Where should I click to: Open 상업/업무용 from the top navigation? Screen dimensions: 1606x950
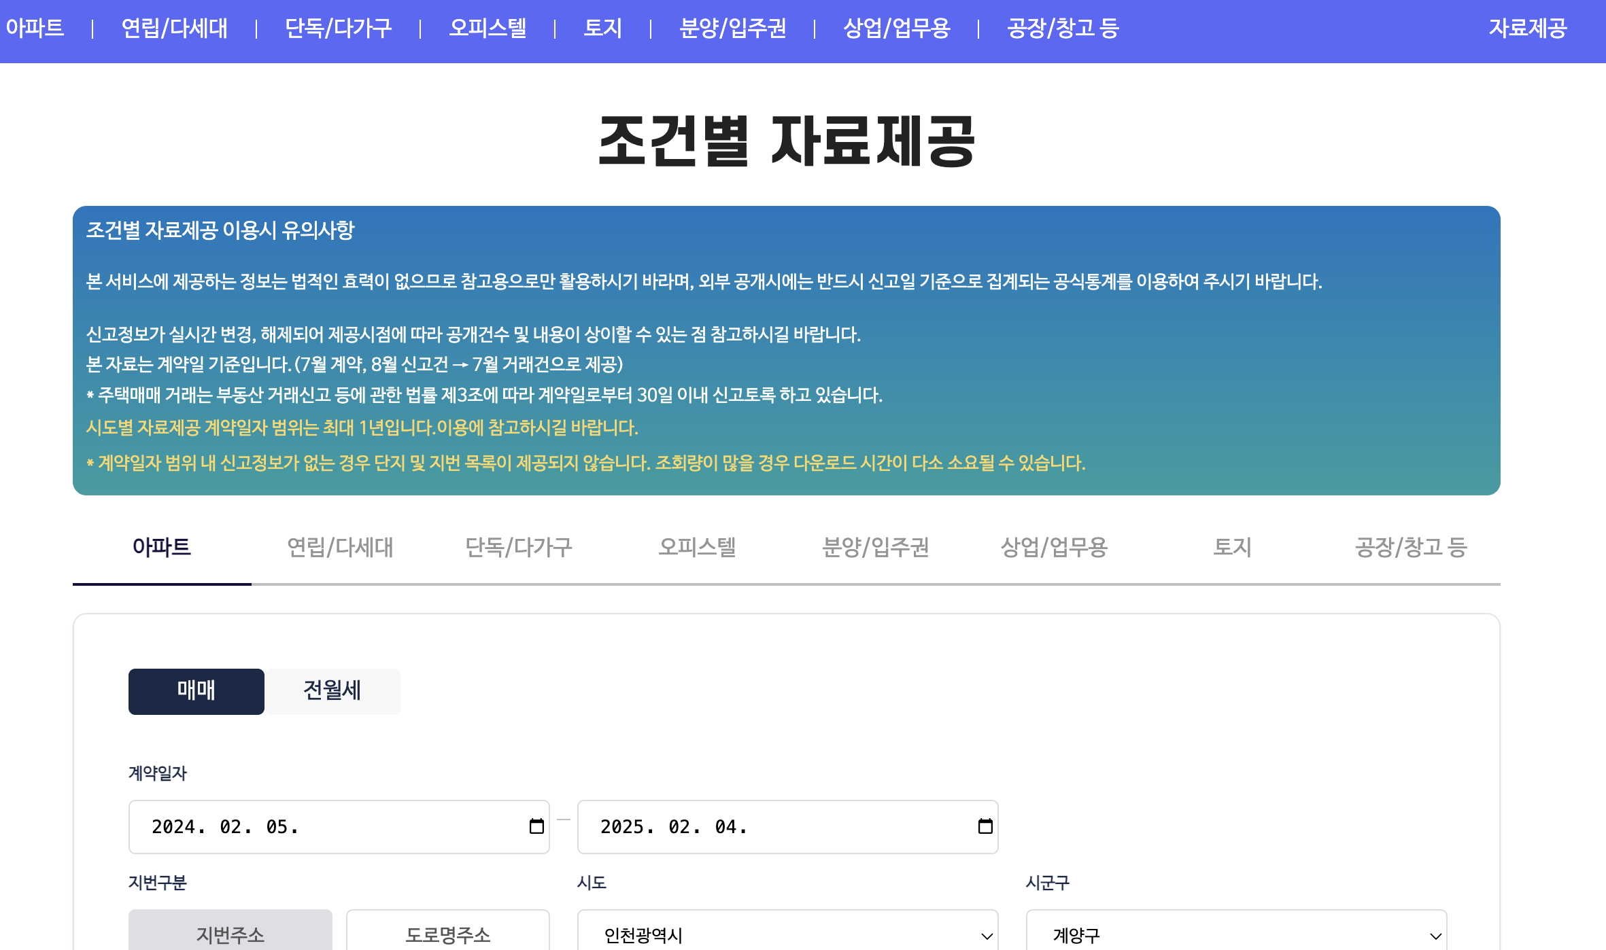pyautogui.click(x=897, y=29)
